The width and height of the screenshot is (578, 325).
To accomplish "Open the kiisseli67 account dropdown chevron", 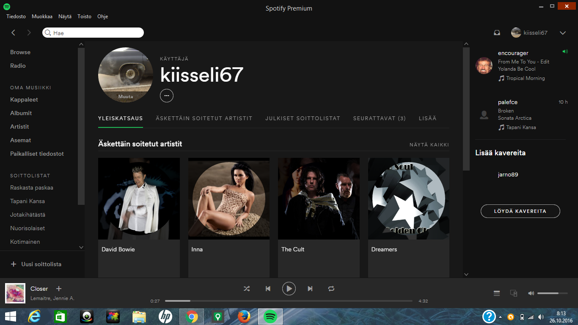I will 563,33.
